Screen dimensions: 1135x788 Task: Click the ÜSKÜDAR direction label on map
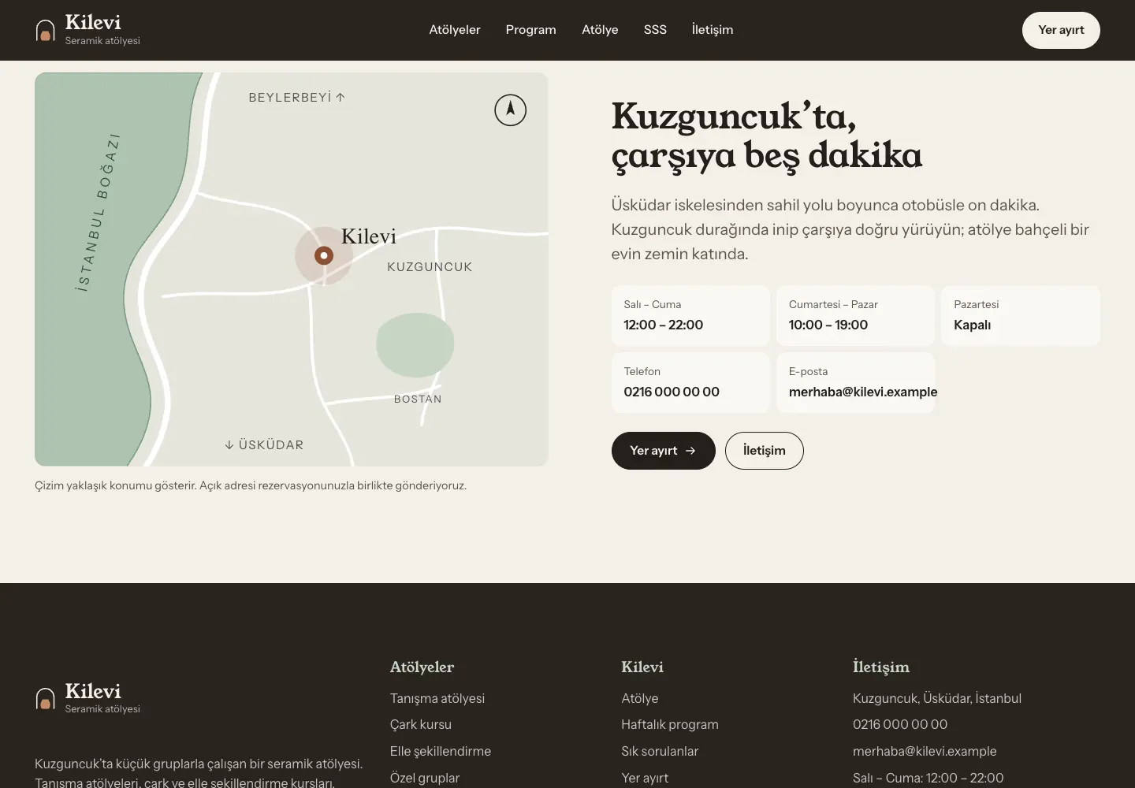point(264,445)
